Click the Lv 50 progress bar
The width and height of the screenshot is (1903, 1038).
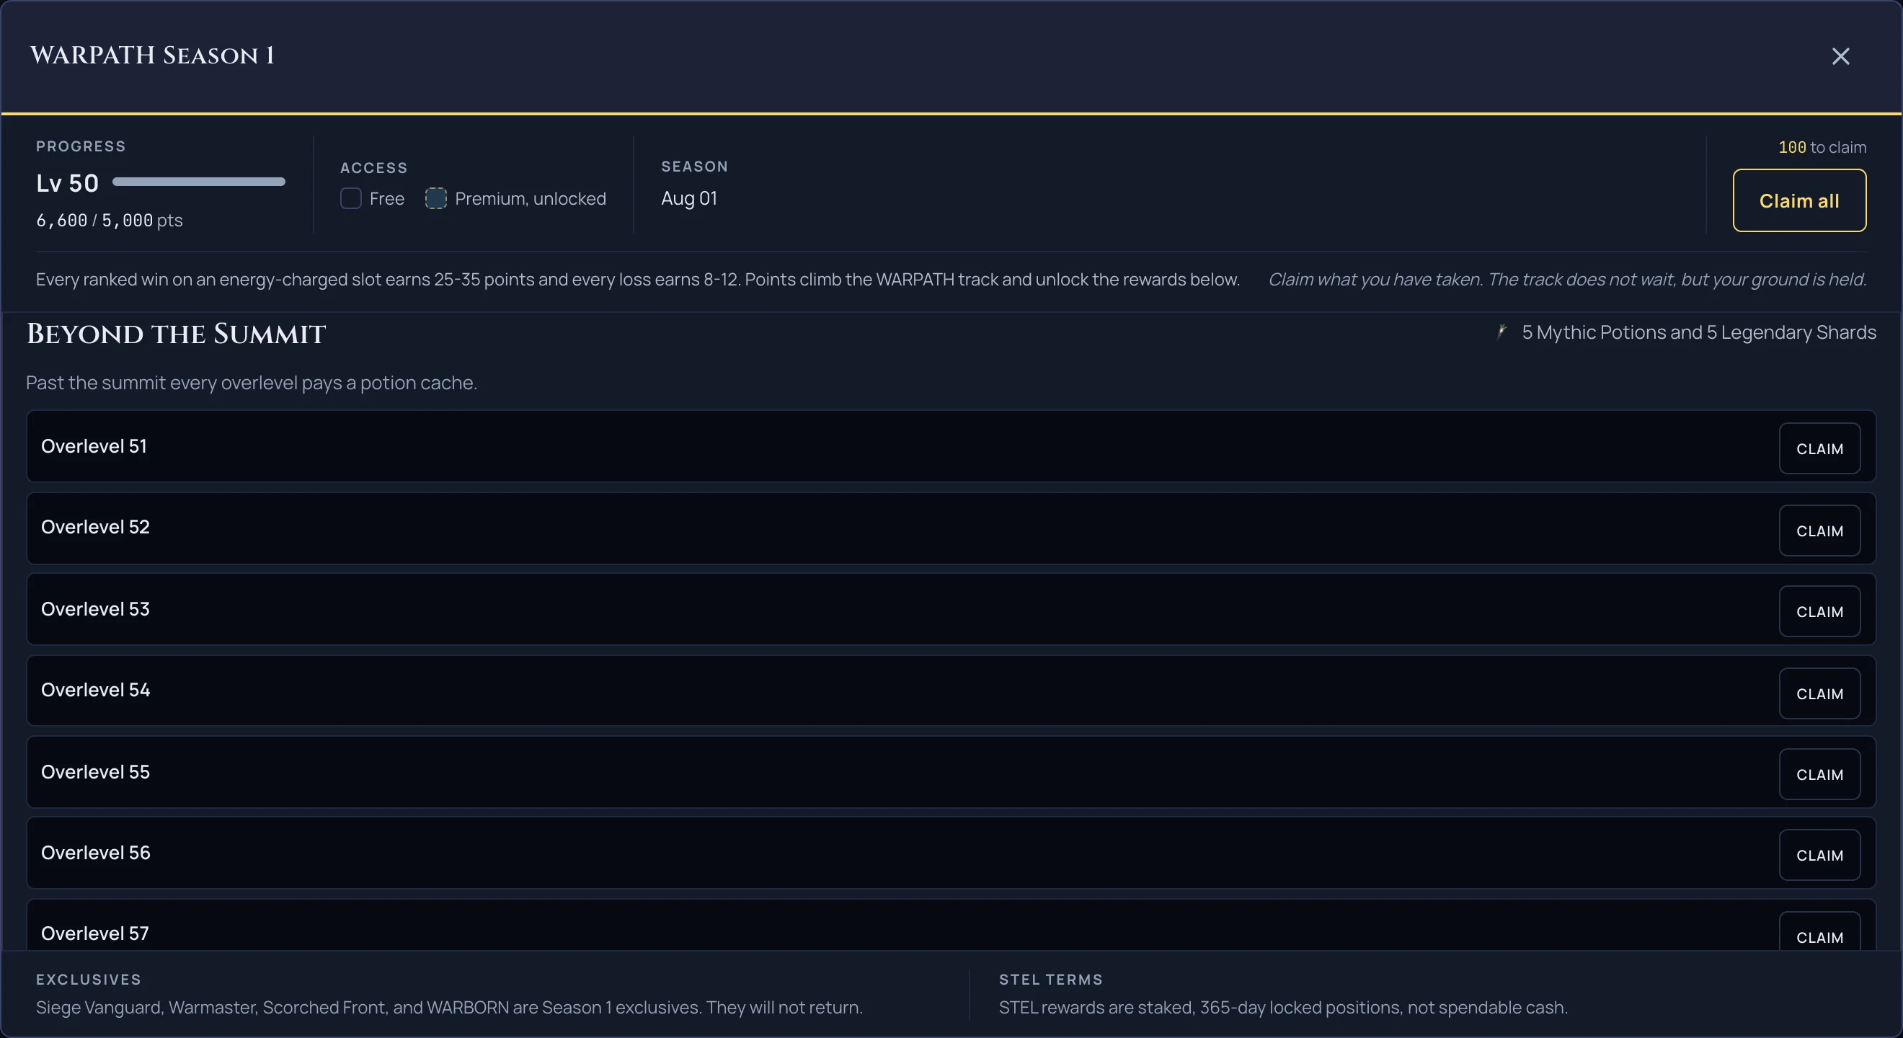(x=199, y=182)
